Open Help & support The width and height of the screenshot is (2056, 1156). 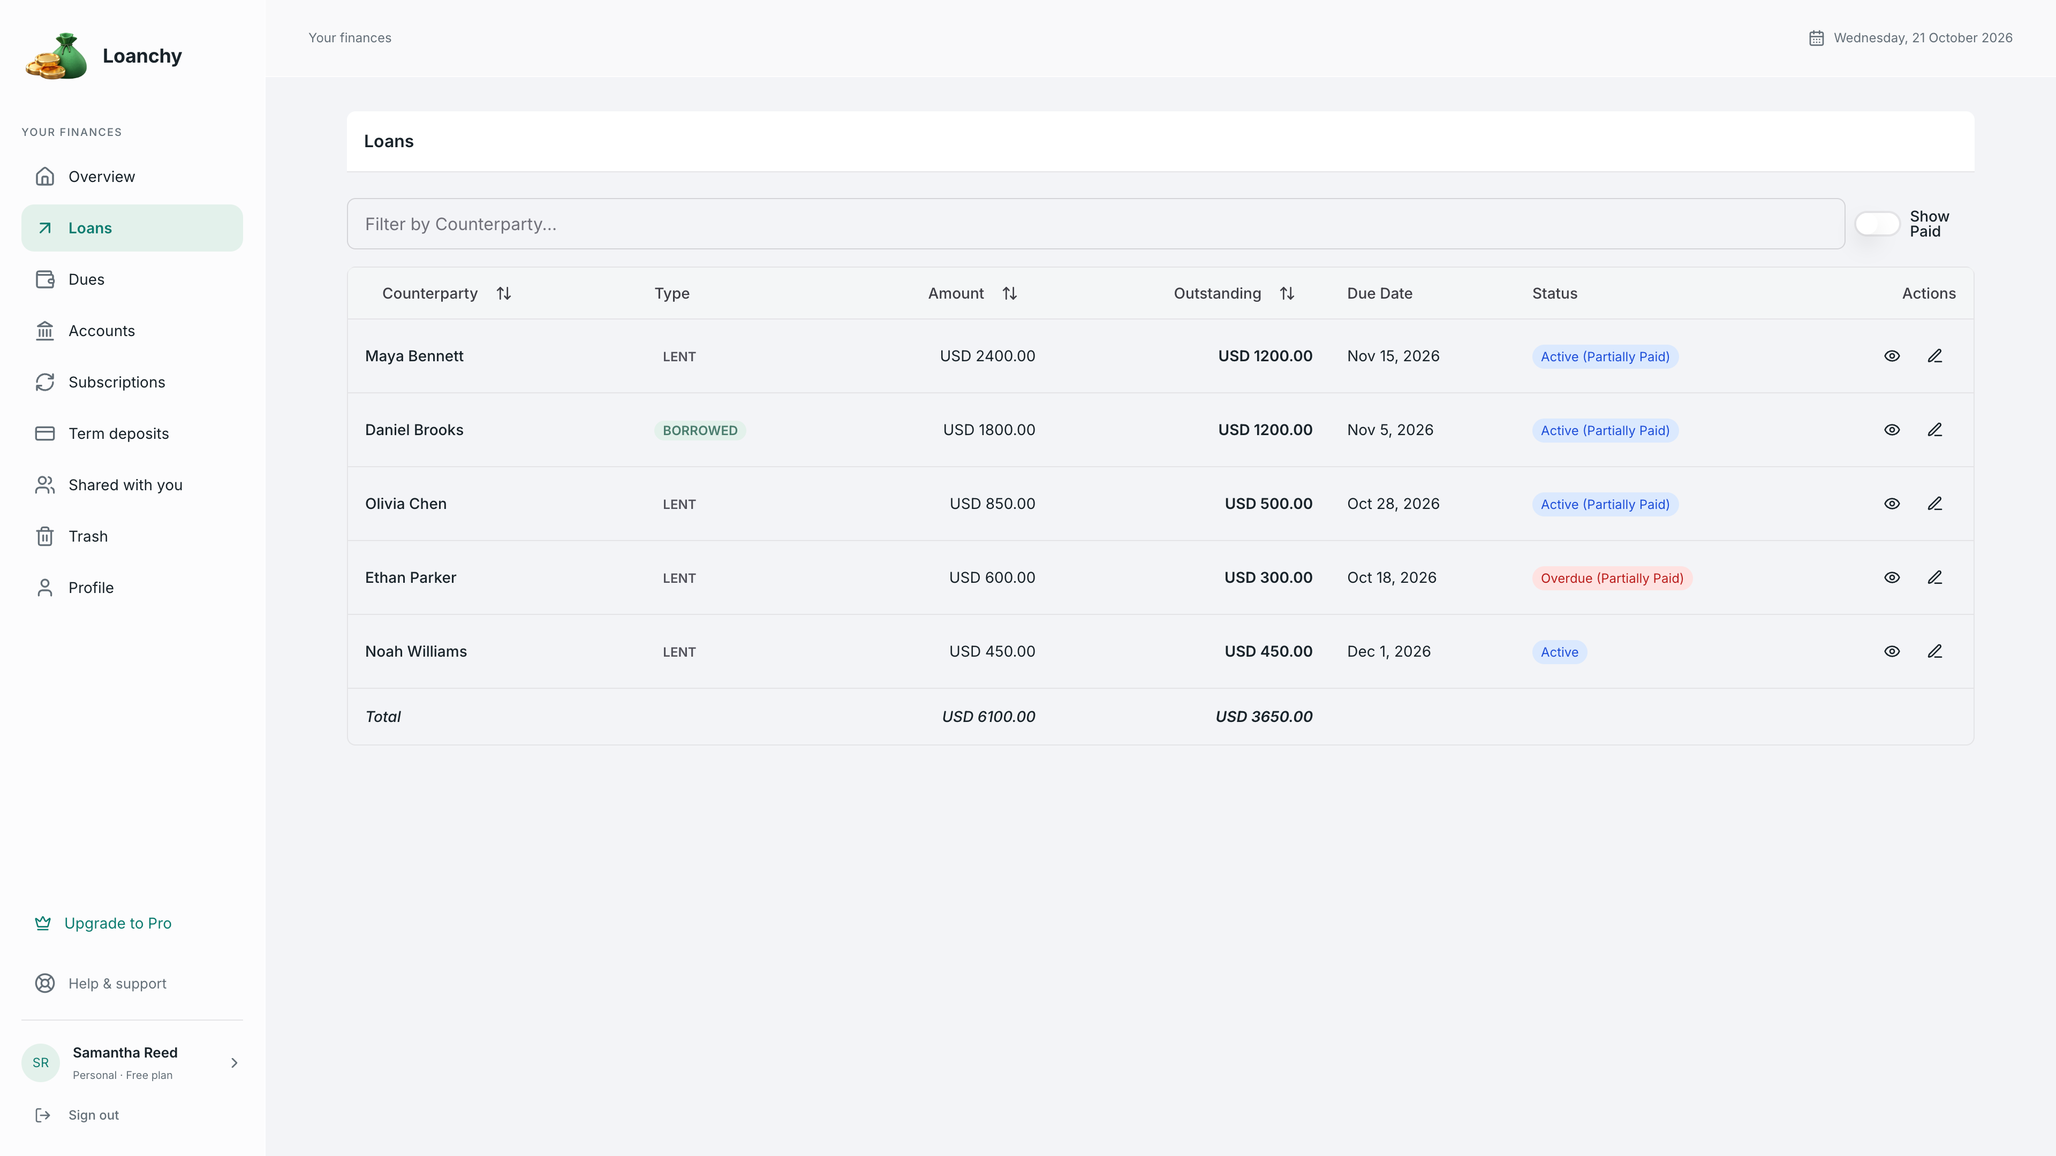point(101,984)
